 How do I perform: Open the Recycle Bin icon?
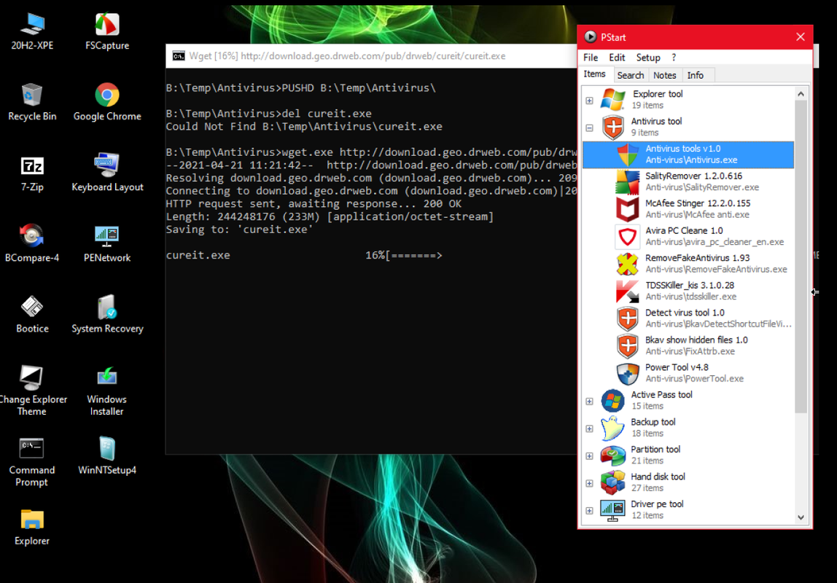click(x=32, y=103)
